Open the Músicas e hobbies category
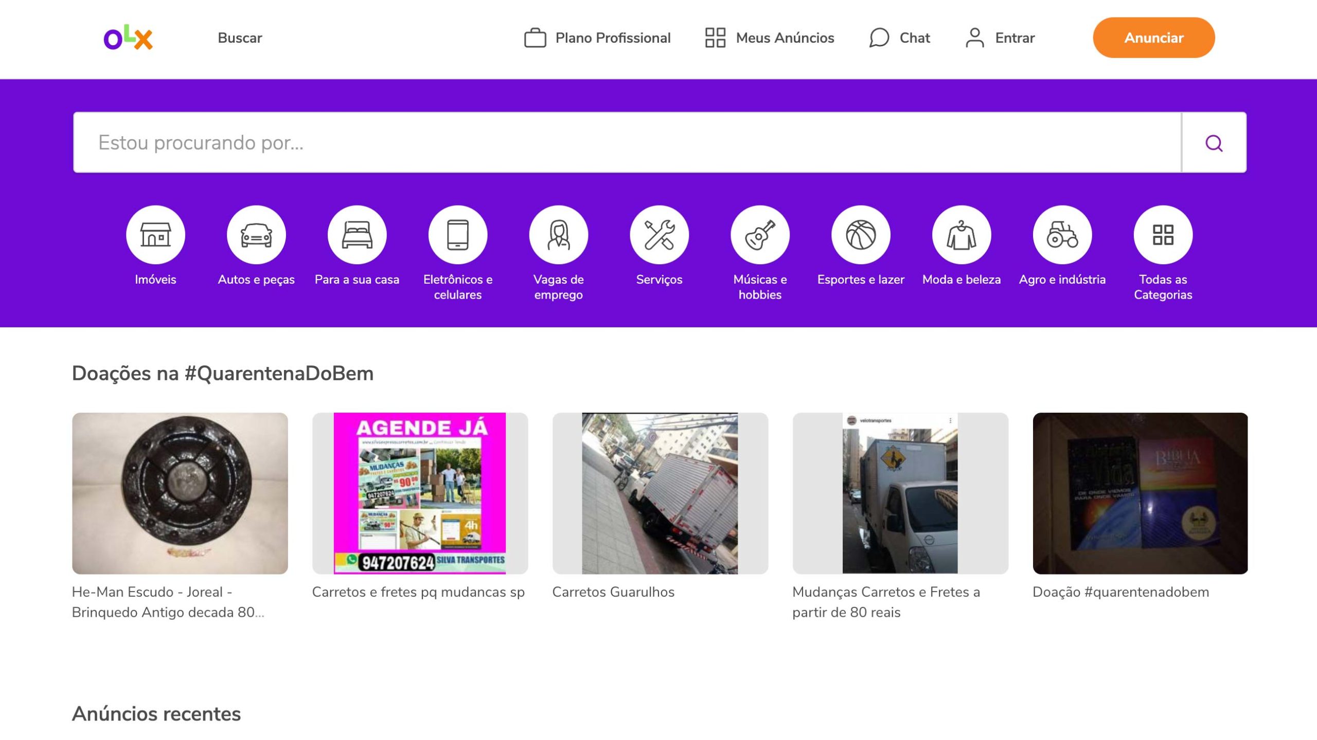 point(759,234)
